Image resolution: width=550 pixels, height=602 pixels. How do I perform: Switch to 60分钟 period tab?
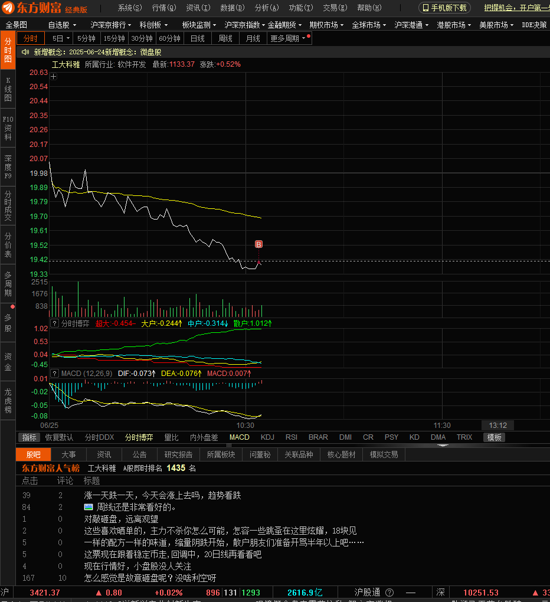(169, 39)
